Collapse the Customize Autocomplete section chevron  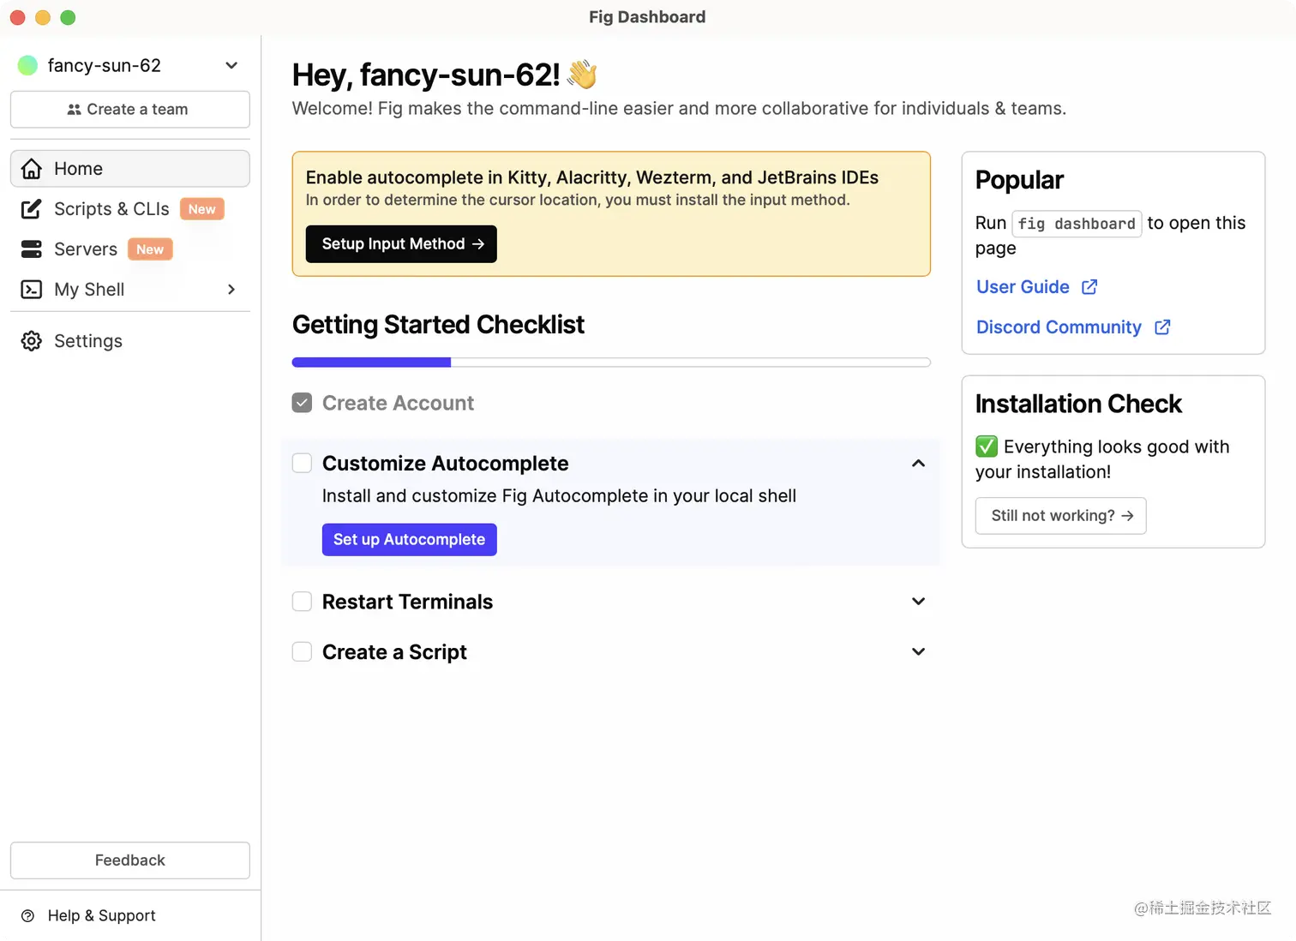click(x=919, y=464)
